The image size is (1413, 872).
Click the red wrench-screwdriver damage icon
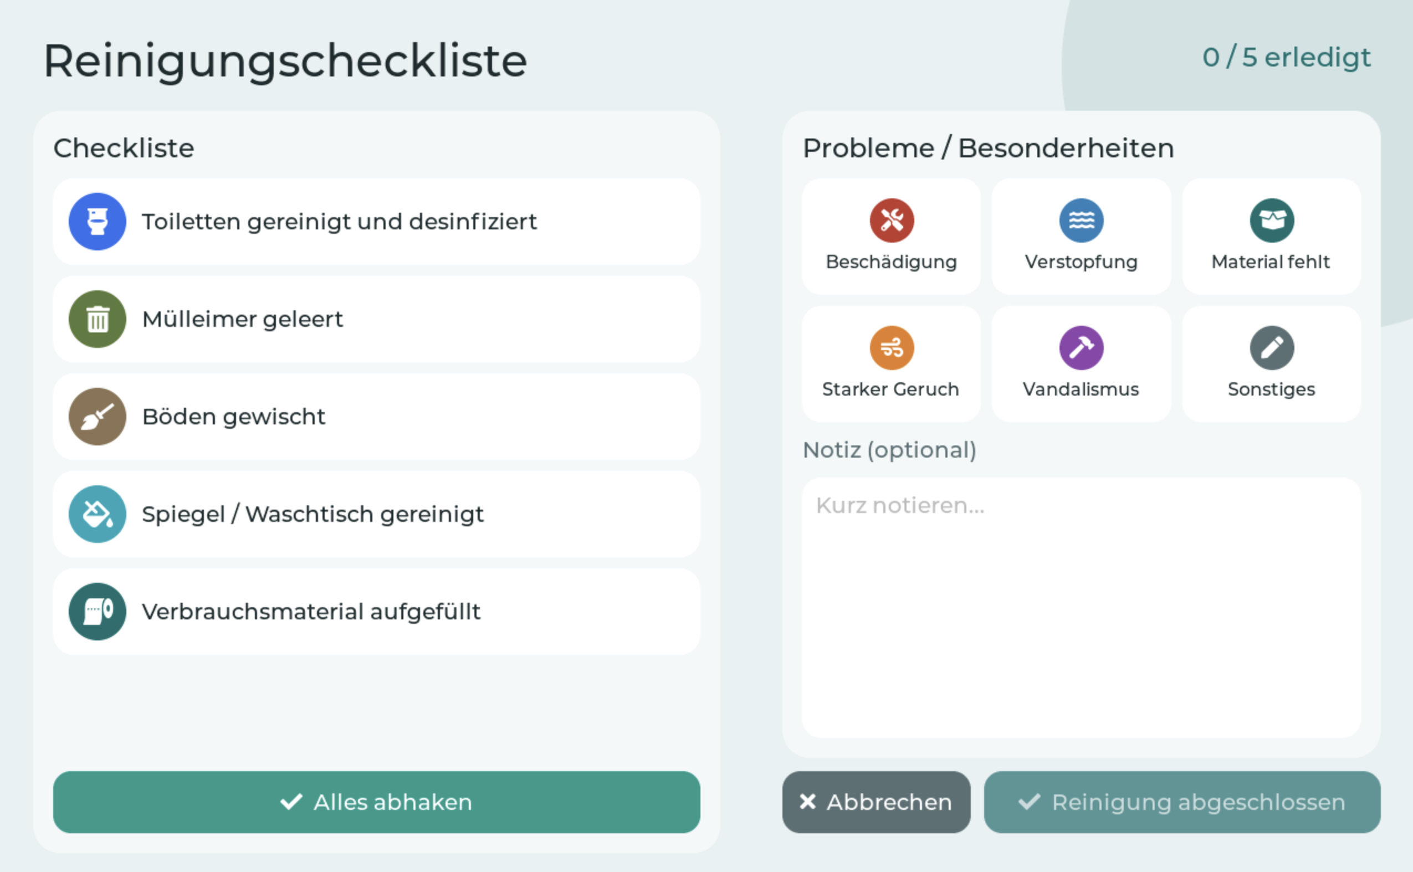click(892, 220)
